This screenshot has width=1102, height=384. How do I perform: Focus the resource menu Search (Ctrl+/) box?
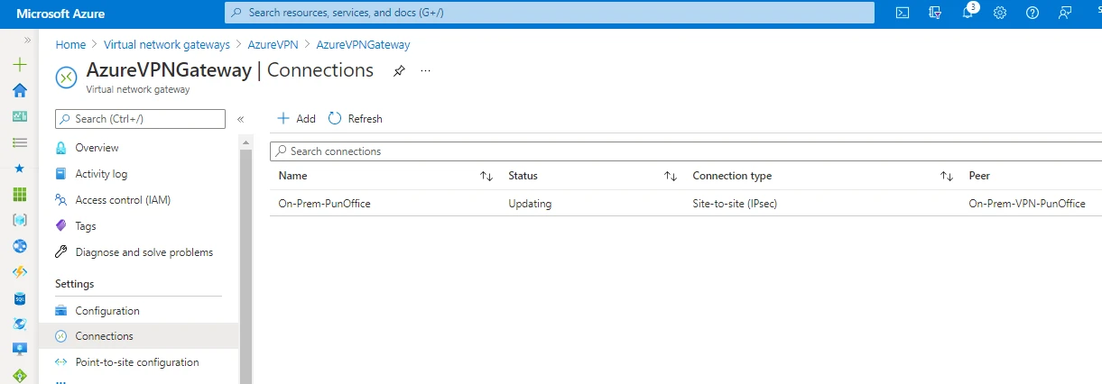[140, 119]
